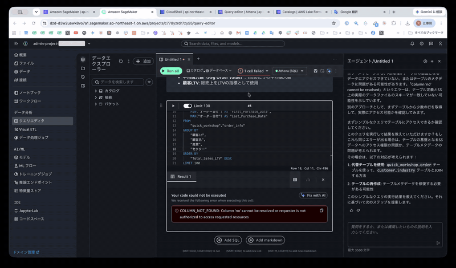Click the Search data, files, and models field
The height and width of the screenshot is (268, 456).
coord(233,44)
